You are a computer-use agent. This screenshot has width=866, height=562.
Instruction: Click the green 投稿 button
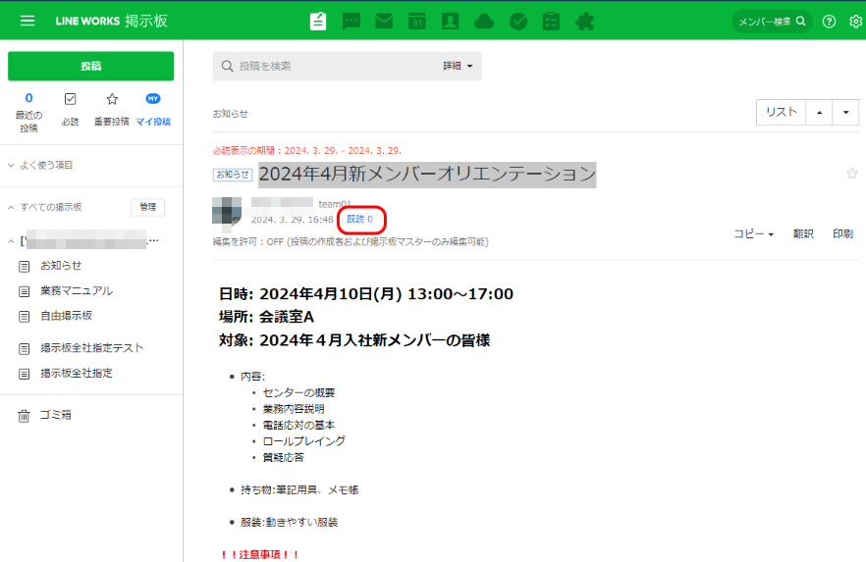(x=90, y=66)
